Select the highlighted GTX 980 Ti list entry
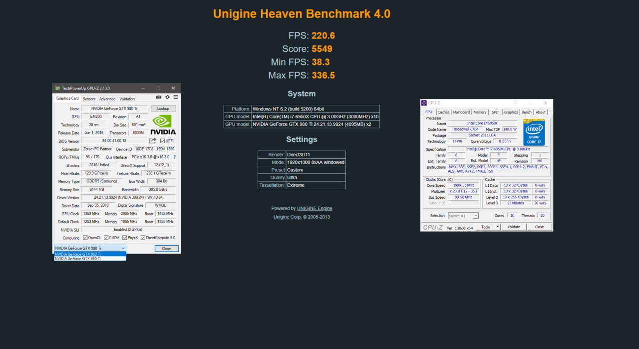This screenshot has width=639, height=349. click(90, 254)
